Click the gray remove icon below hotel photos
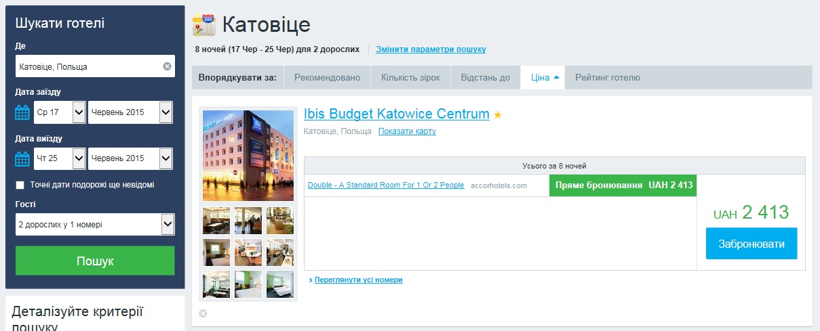 pyautogui.click(x=203, y=313)
